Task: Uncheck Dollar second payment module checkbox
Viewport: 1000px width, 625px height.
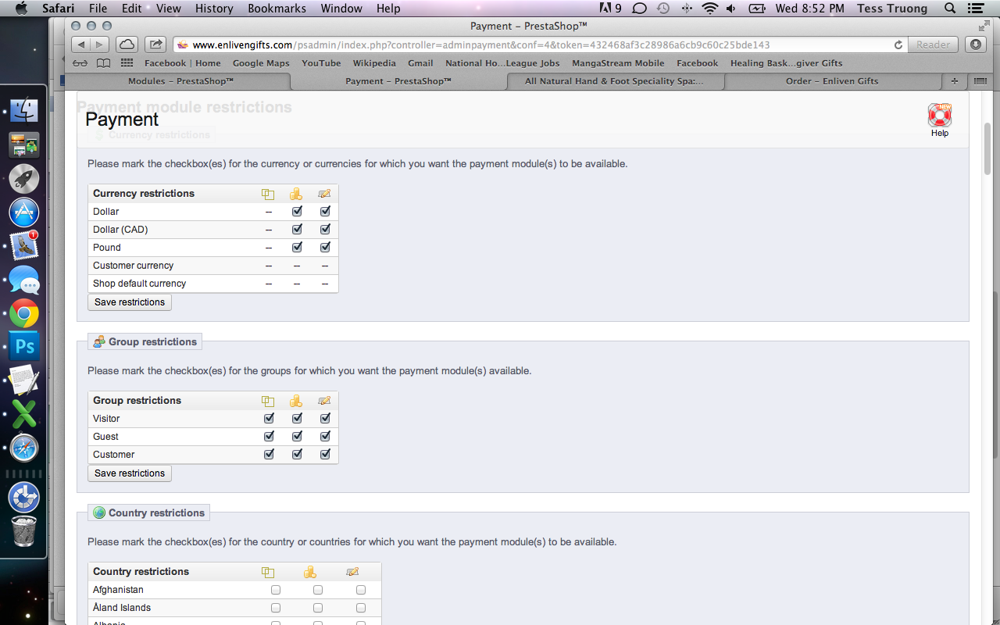Action: click(x=297, y=211)
